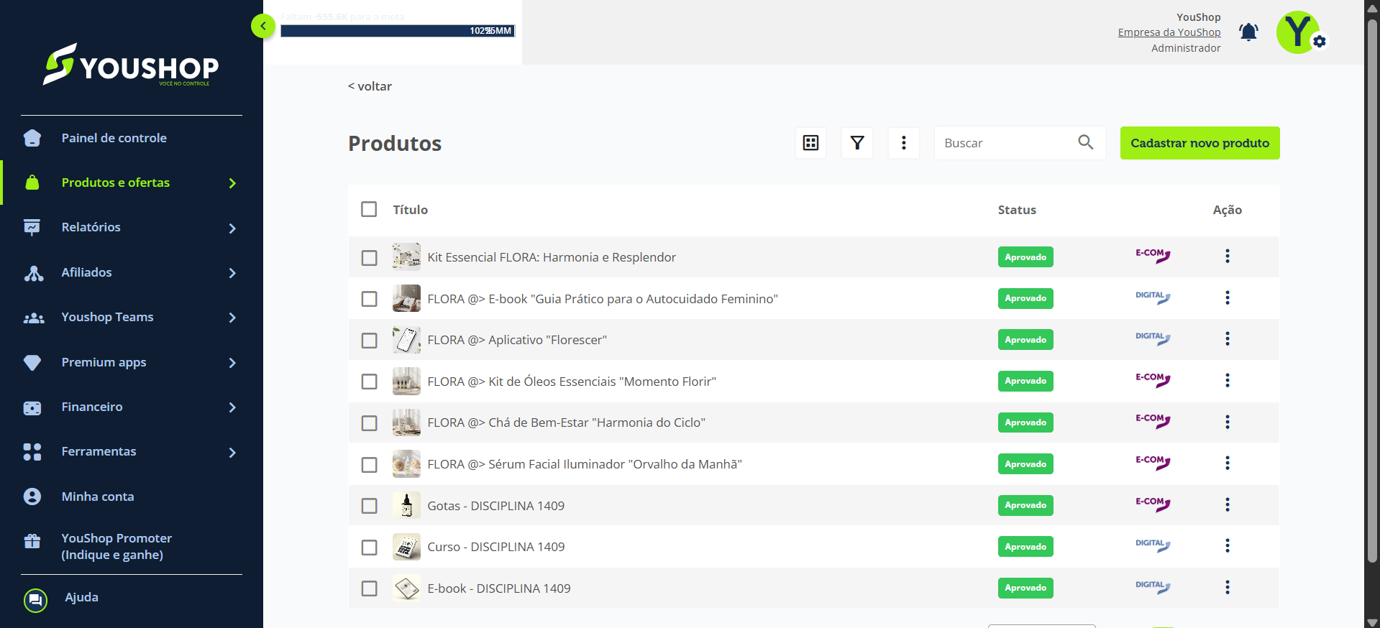This screenshot has height=628, width=1380.
Task: Click the sales goal progress bar
Action: point(398,31)
